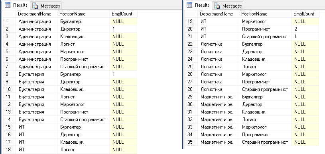Select row header number 35
325x154 pixels.
tap(191, 142)
